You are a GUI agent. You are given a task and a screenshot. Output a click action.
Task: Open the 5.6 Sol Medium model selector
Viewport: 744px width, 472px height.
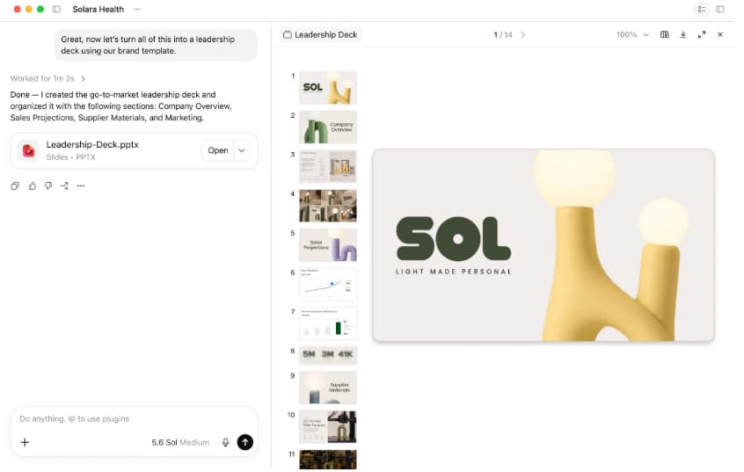coord(182,445)
